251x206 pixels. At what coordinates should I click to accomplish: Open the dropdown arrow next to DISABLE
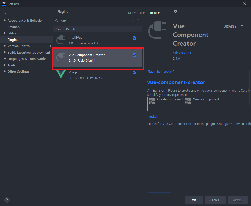coord(242,26)
